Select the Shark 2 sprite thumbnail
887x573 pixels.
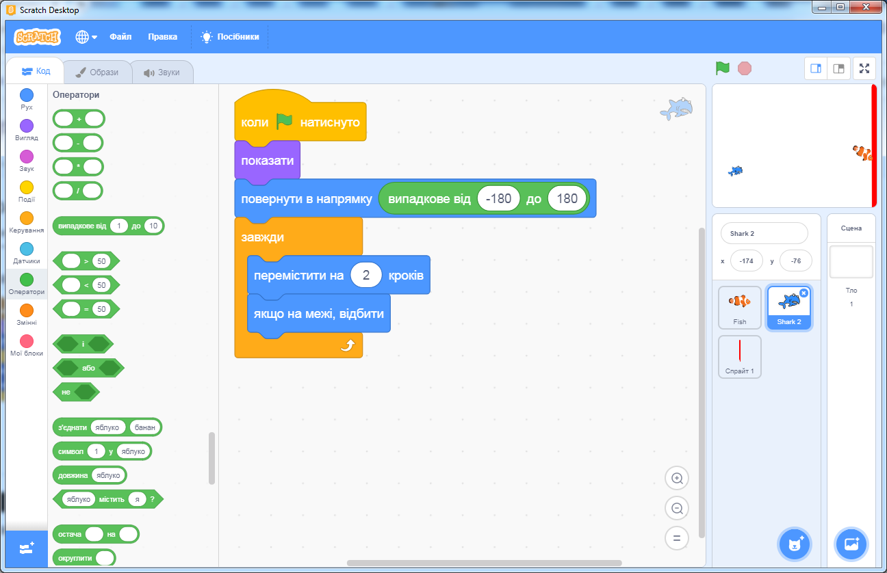tap(789, 308)
